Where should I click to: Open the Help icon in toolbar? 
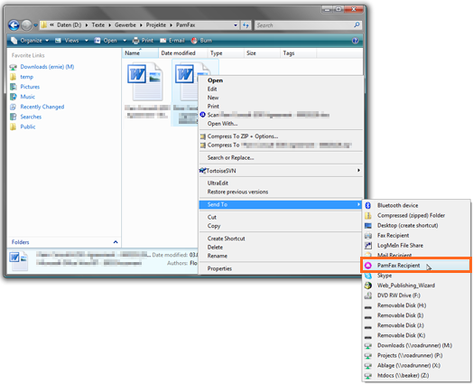click(x=356, y=41)
